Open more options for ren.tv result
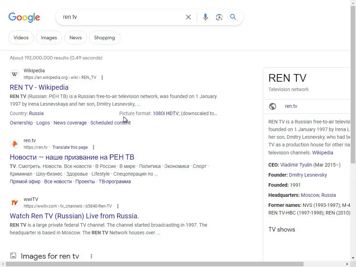356x267 pixels. [93, 147]
